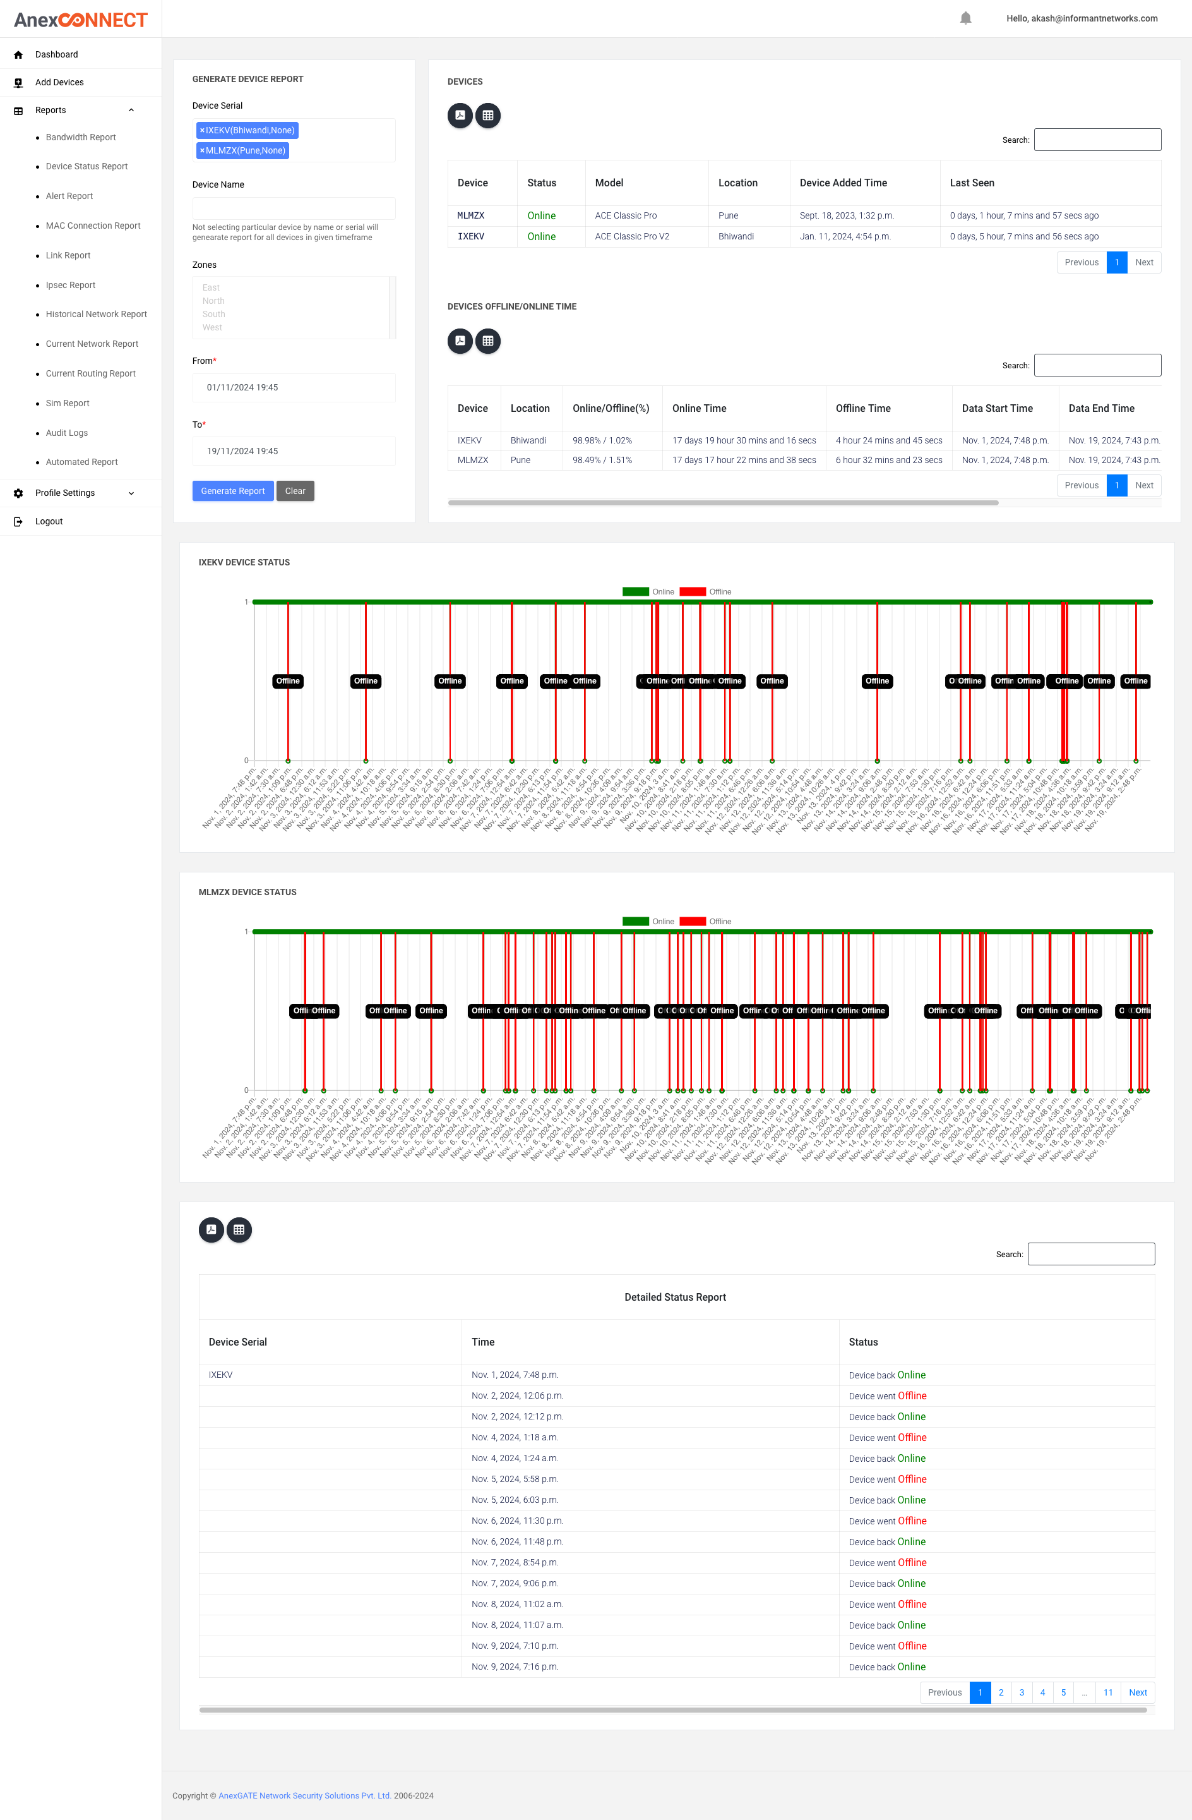Open Audit Logs from sidebar
The image size is (1192, 1820).
click(x=66, y=433)
